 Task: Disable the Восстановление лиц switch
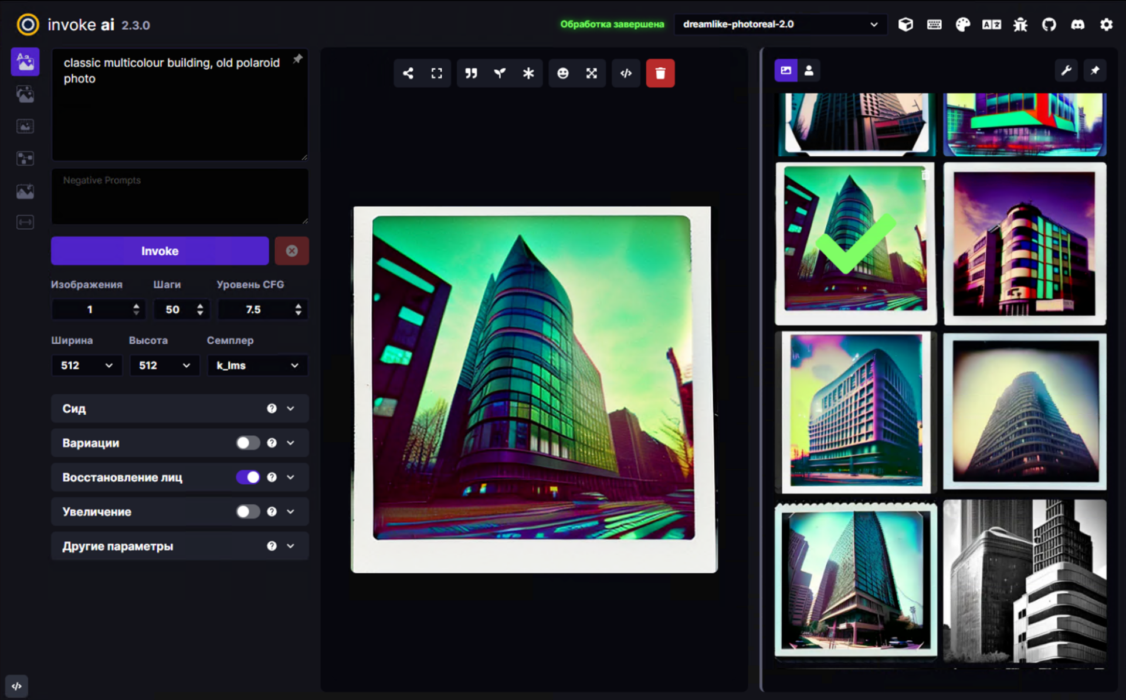[x=247, y=477]
